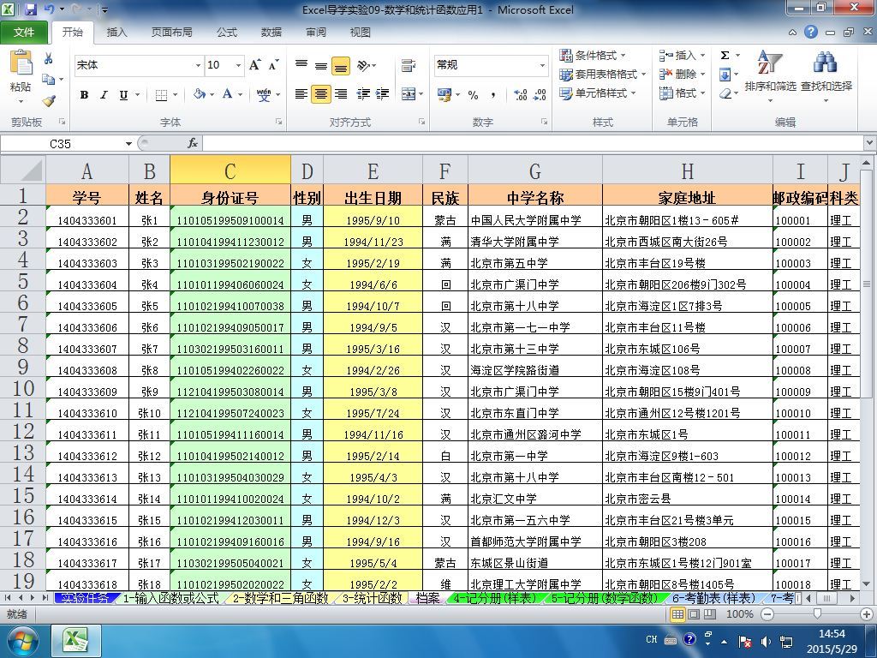Toggle Underline formatting
This screenshot has width=877, height=658.
(123, 94)
